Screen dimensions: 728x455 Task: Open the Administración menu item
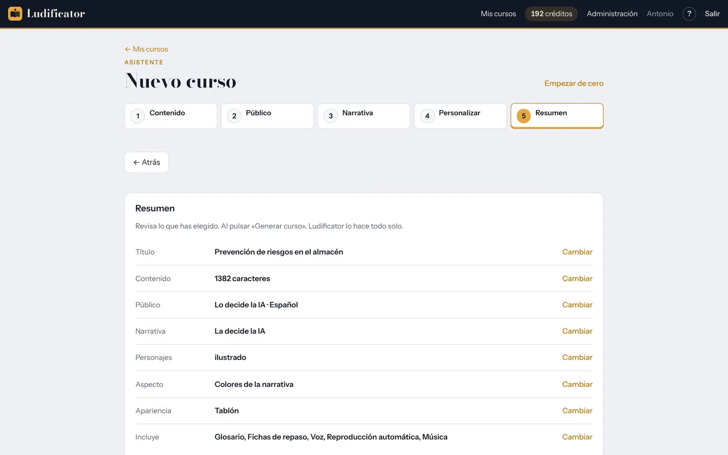[x=612, y=14]
